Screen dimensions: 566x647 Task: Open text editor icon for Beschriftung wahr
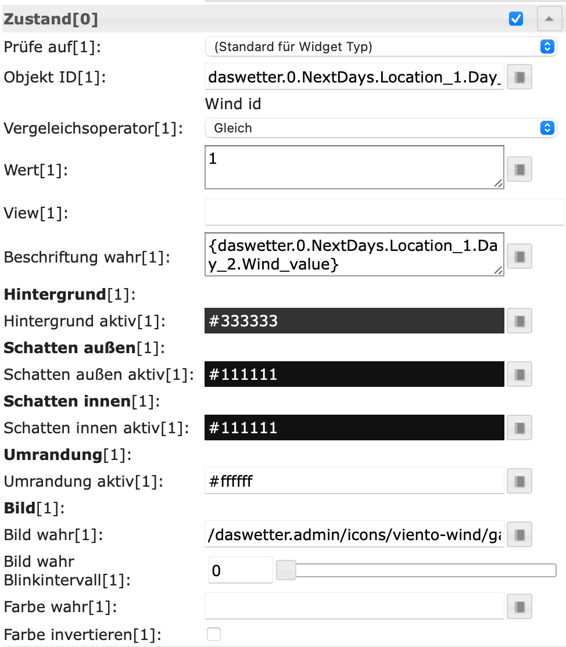(520, 256)
